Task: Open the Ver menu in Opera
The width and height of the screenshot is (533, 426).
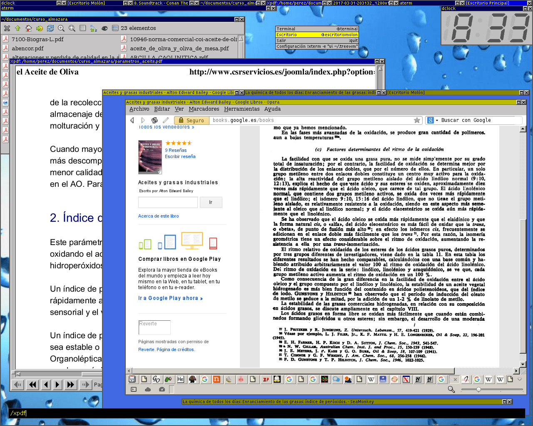Action: coord(179,109)
